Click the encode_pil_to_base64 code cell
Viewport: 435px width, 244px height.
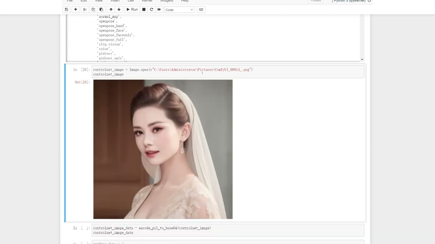(228, 230)
